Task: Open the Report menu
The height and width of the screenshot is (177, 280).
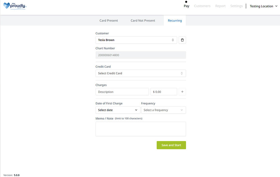Action: coord(220,6)
